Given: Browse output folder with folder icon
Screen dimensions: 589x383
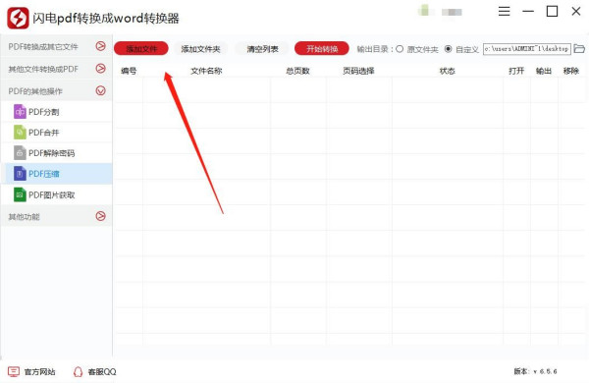Looking at the screenshot, I should 579,49.
